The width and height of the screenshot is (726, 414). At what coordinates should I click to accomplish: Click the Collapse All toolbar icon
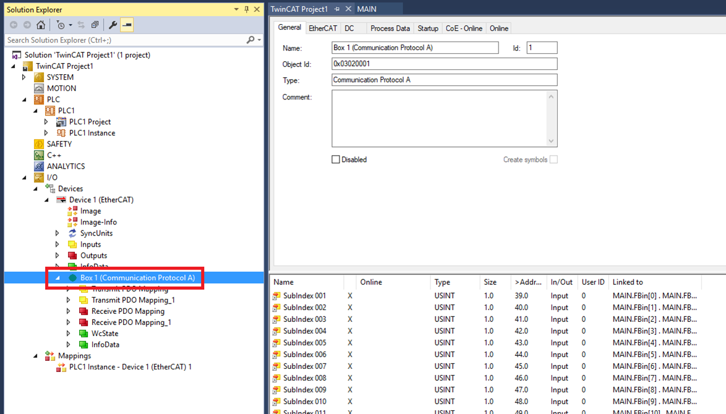click(95, 25)
